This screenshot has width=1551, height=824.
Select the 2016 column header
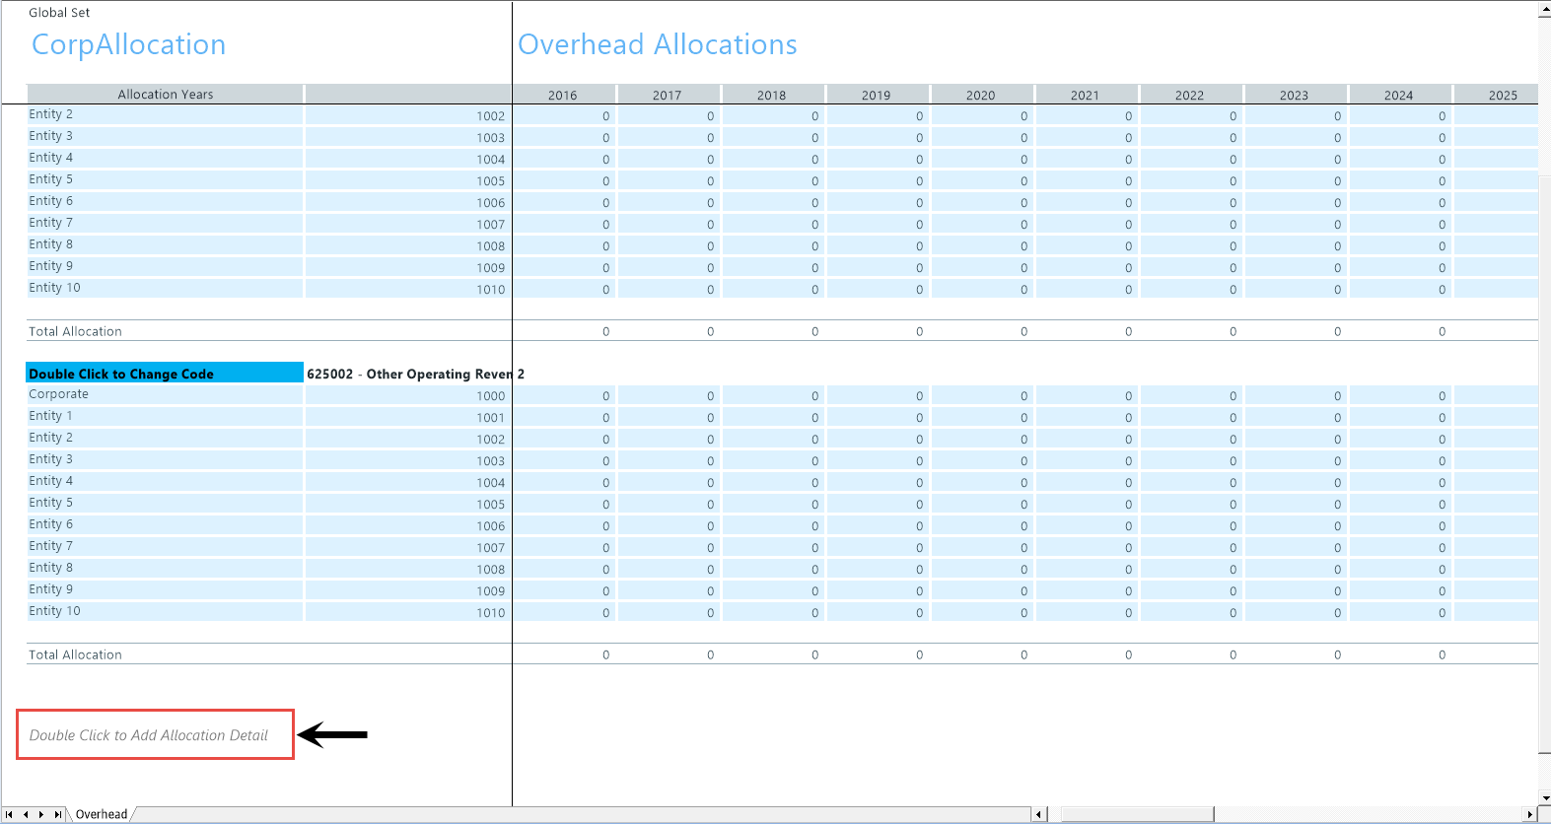563,95
